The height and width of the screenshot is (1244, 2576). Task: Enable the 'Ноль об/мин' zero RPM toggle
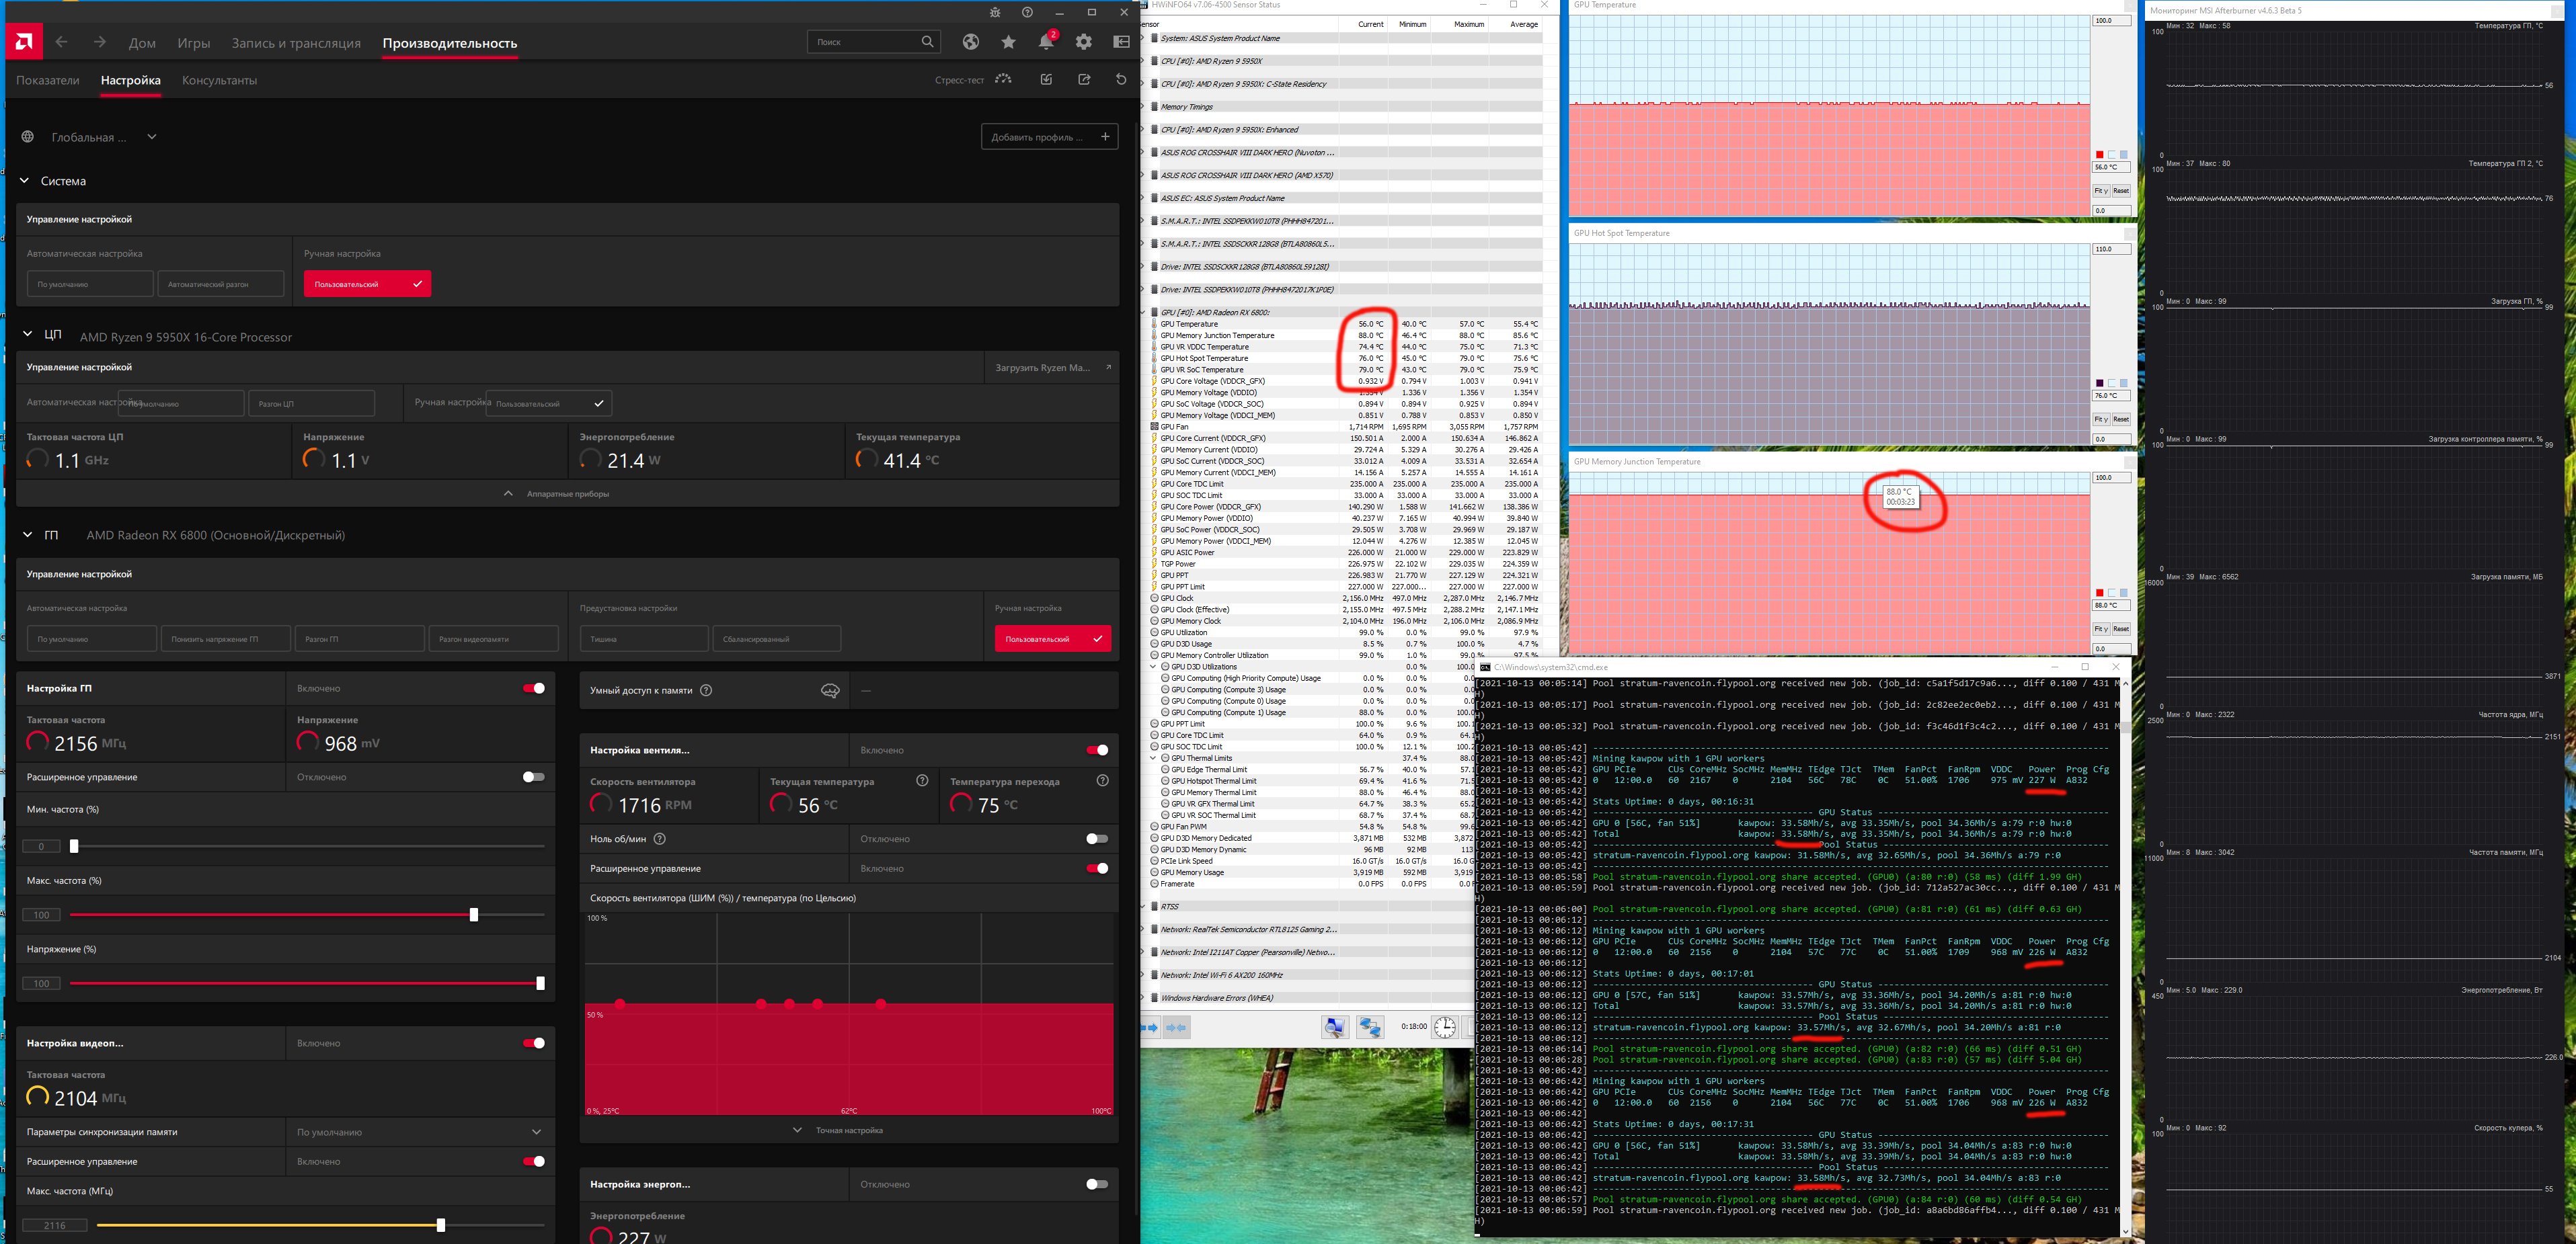pos(1097,839)
